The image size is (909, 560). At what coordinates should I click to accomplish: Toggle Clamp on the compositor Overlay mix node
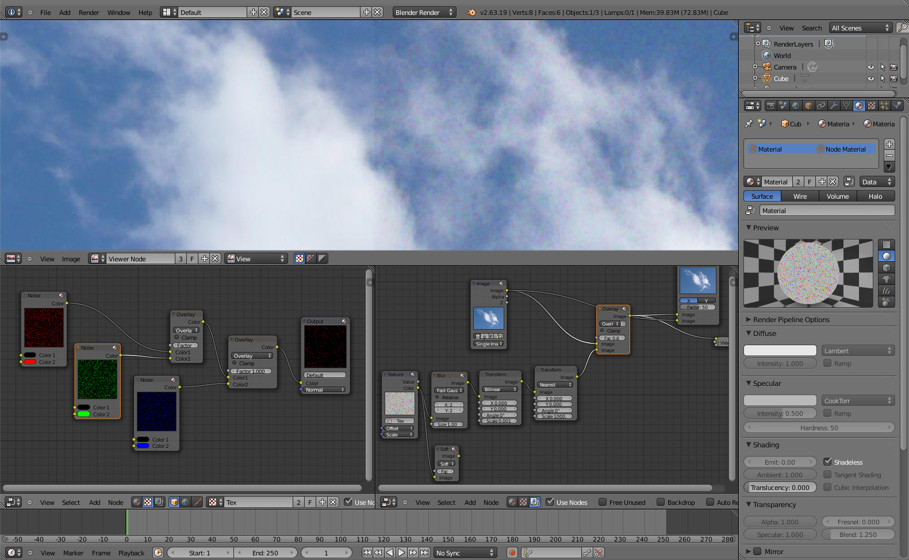click(x=603, y=331)
